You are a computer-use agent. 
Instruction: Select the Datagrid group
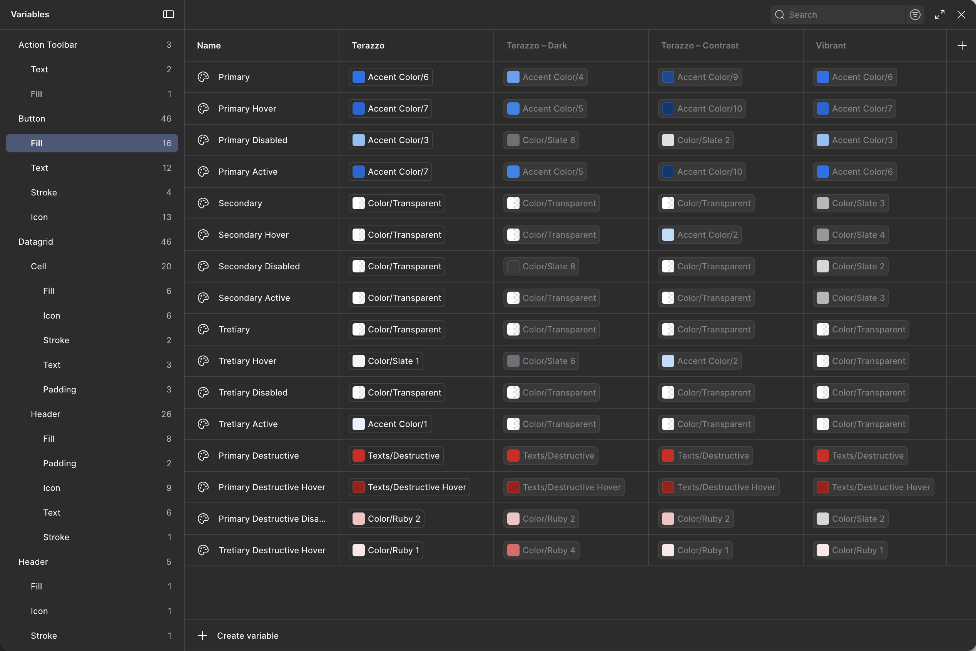(x=92, y=242)
